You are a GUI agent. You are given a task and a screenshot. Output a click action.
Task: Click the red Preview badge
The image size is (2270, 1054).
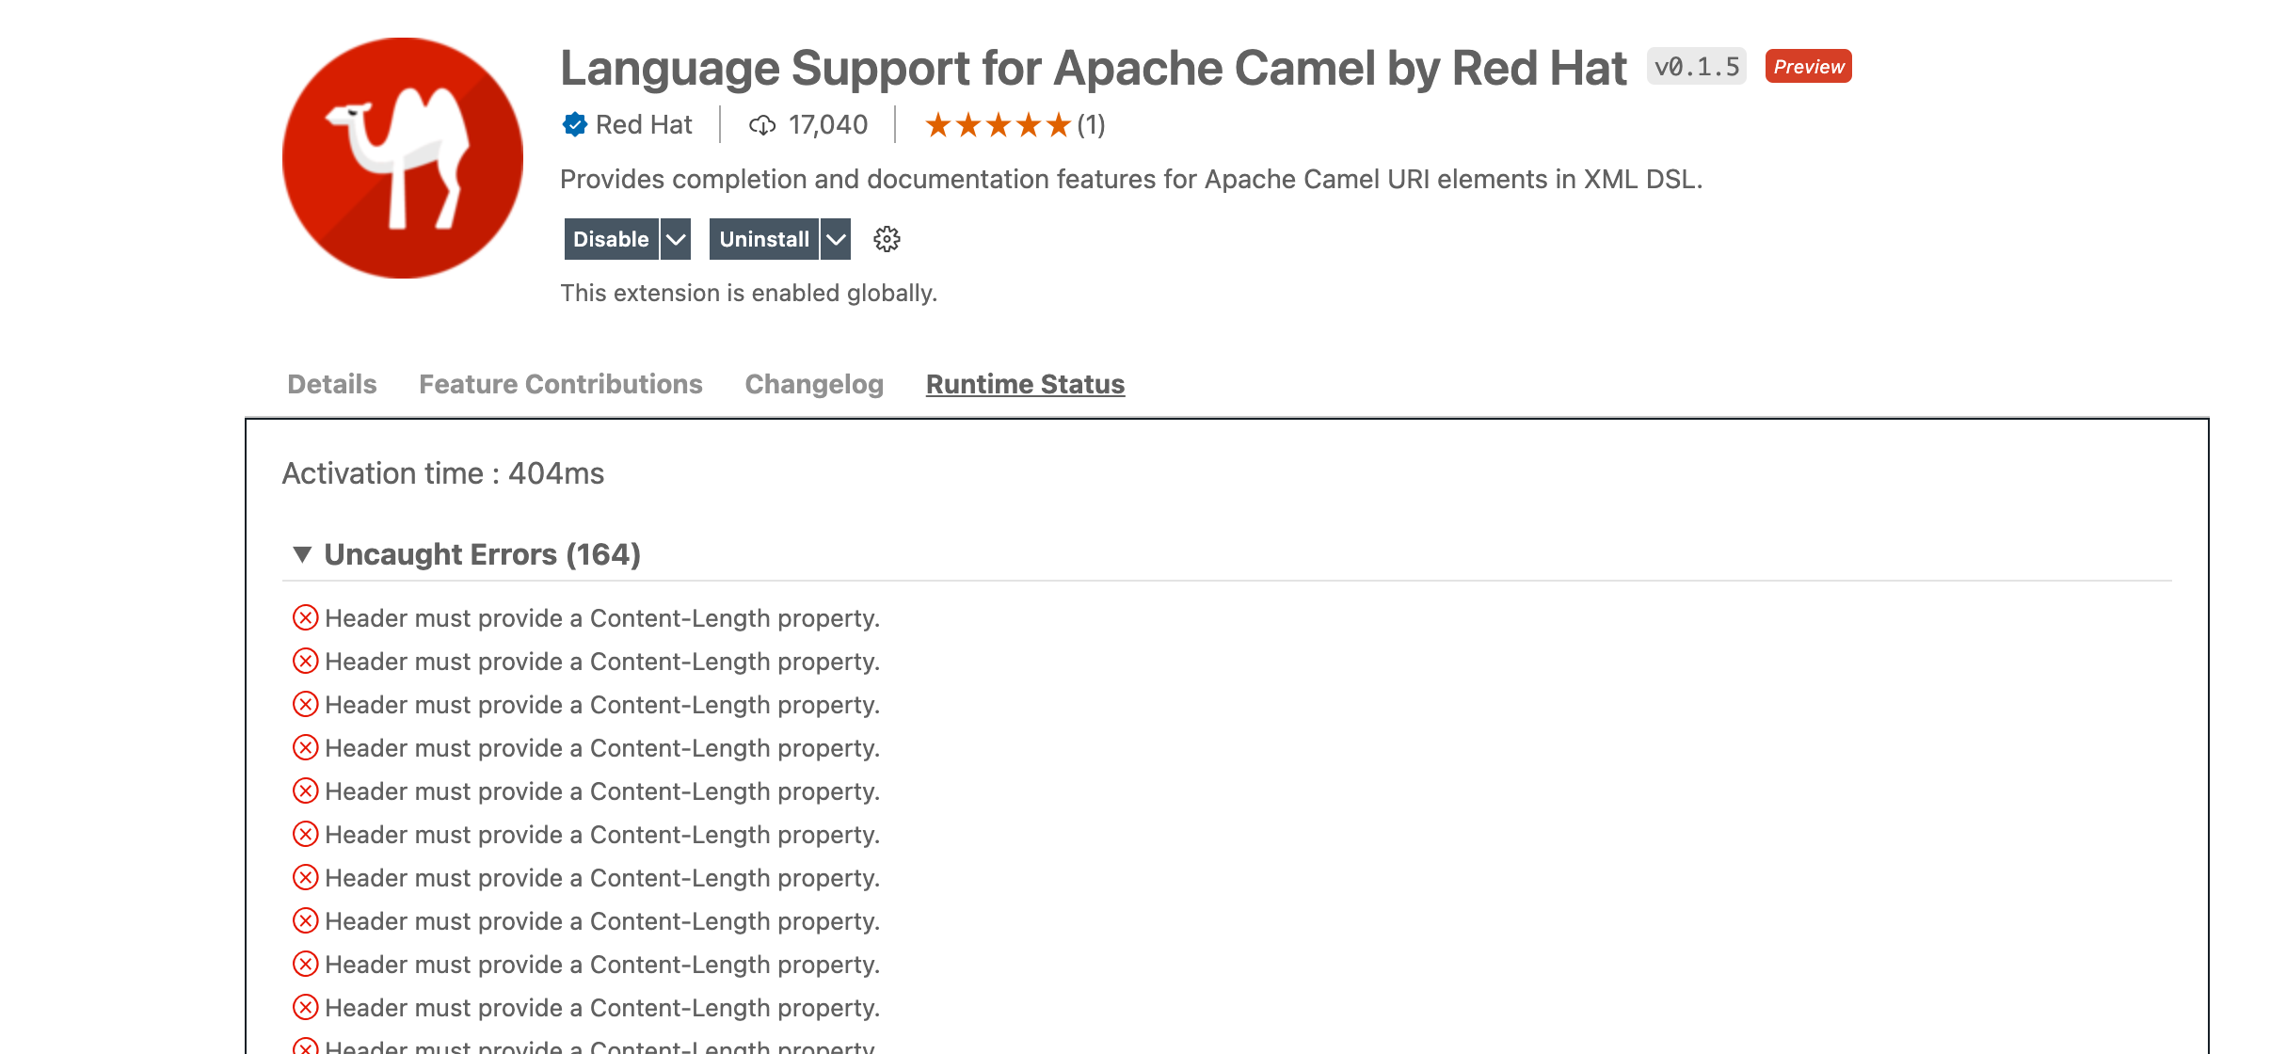point(1807,66)
